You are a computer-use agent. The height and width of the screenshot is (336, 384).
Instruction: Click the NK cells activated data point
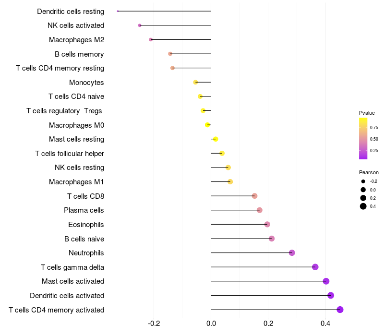pos(140,25)
